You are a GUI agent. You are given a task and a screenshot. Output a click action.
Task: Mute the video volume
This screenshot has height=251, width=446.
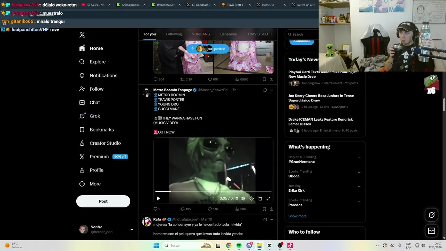pos(243,198)
